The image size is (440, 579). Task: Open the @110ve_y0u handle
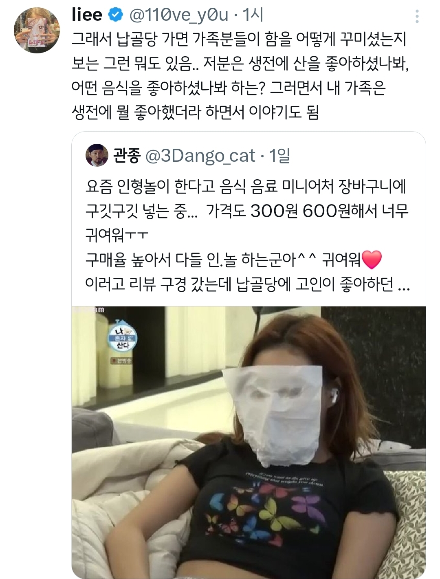pyautogui.click(x=179, y=15)
